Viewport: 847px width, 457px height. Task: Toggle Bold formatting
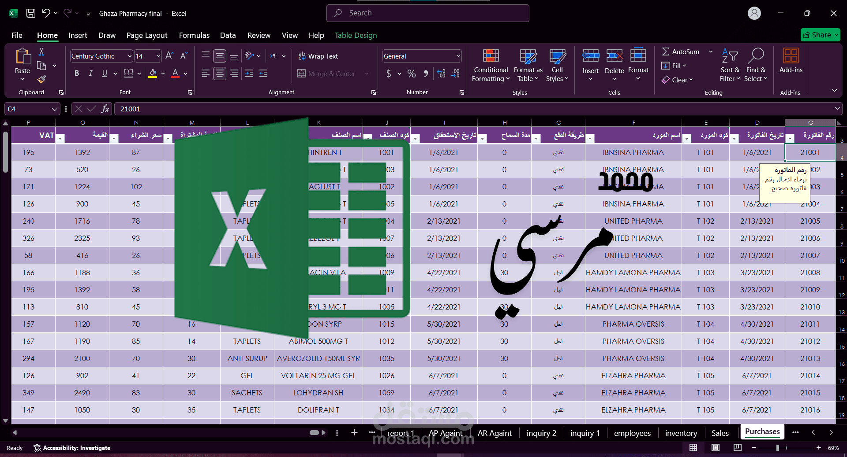77,74
